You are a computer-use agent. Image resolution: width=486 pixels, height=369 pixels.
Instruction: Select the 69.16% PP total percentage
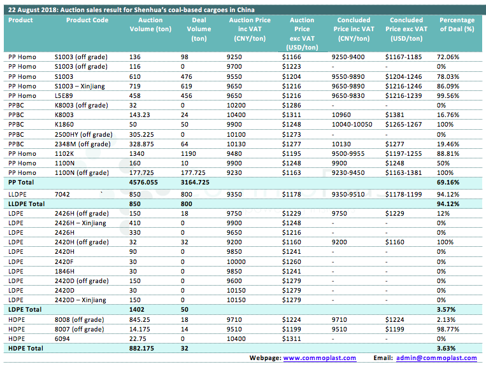point(450,182)
